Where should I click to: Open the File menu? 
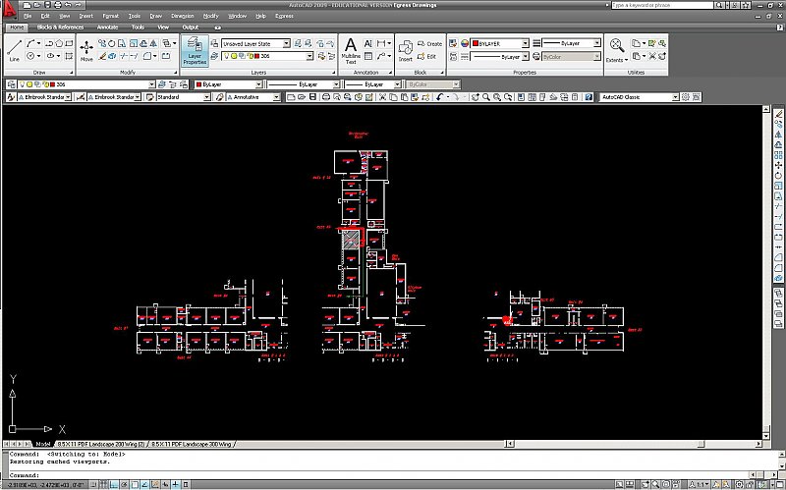(x=28, y=16)
